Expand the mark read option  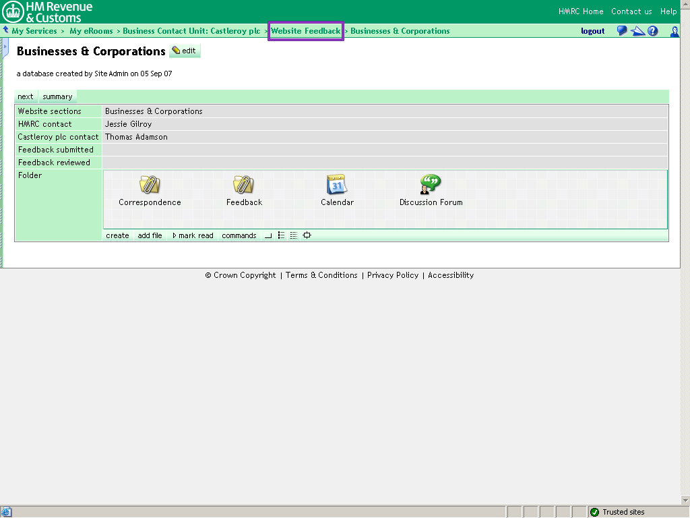(x=193, y=235)
